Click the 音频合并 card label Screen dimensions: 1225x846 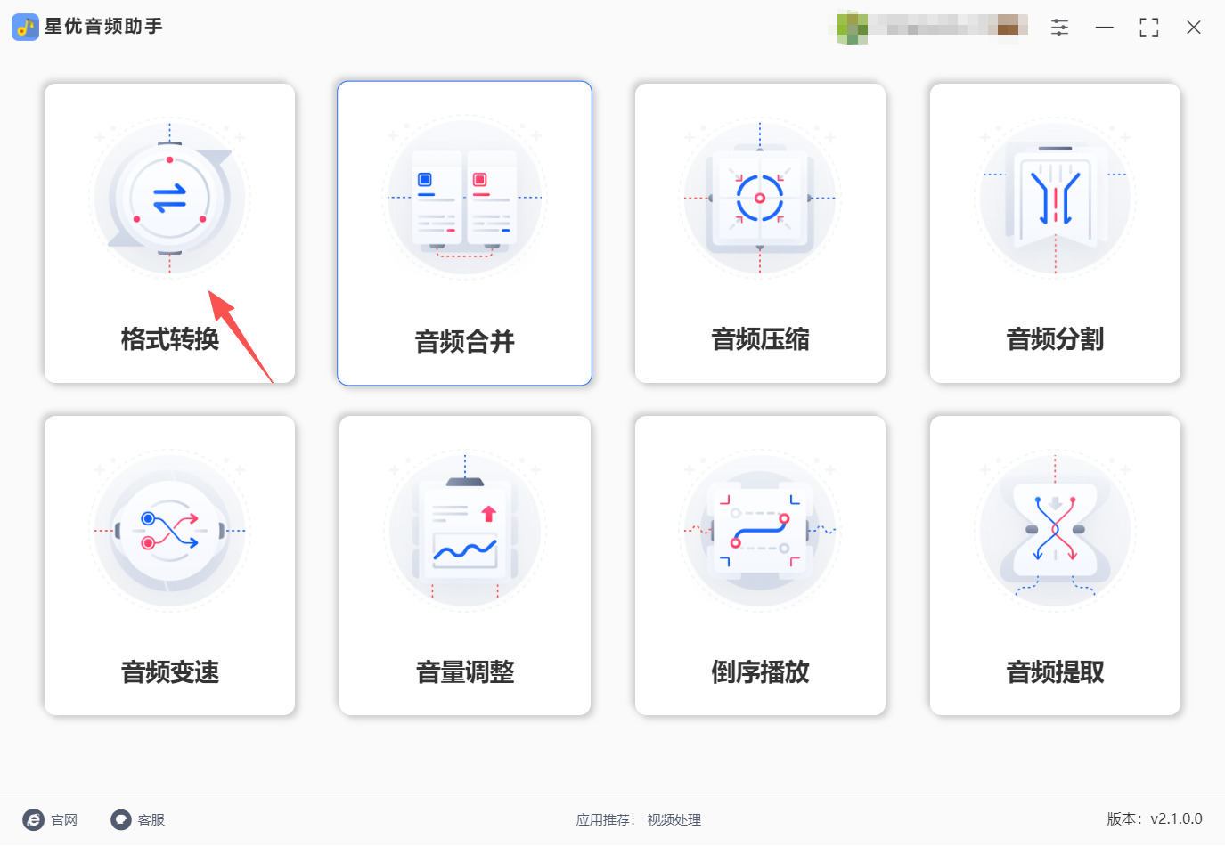pyautogui.click(x=464, y=342)
